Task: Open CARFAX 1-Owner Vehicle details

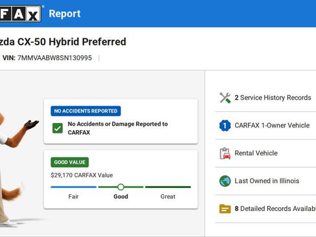Action: (265, 126)
